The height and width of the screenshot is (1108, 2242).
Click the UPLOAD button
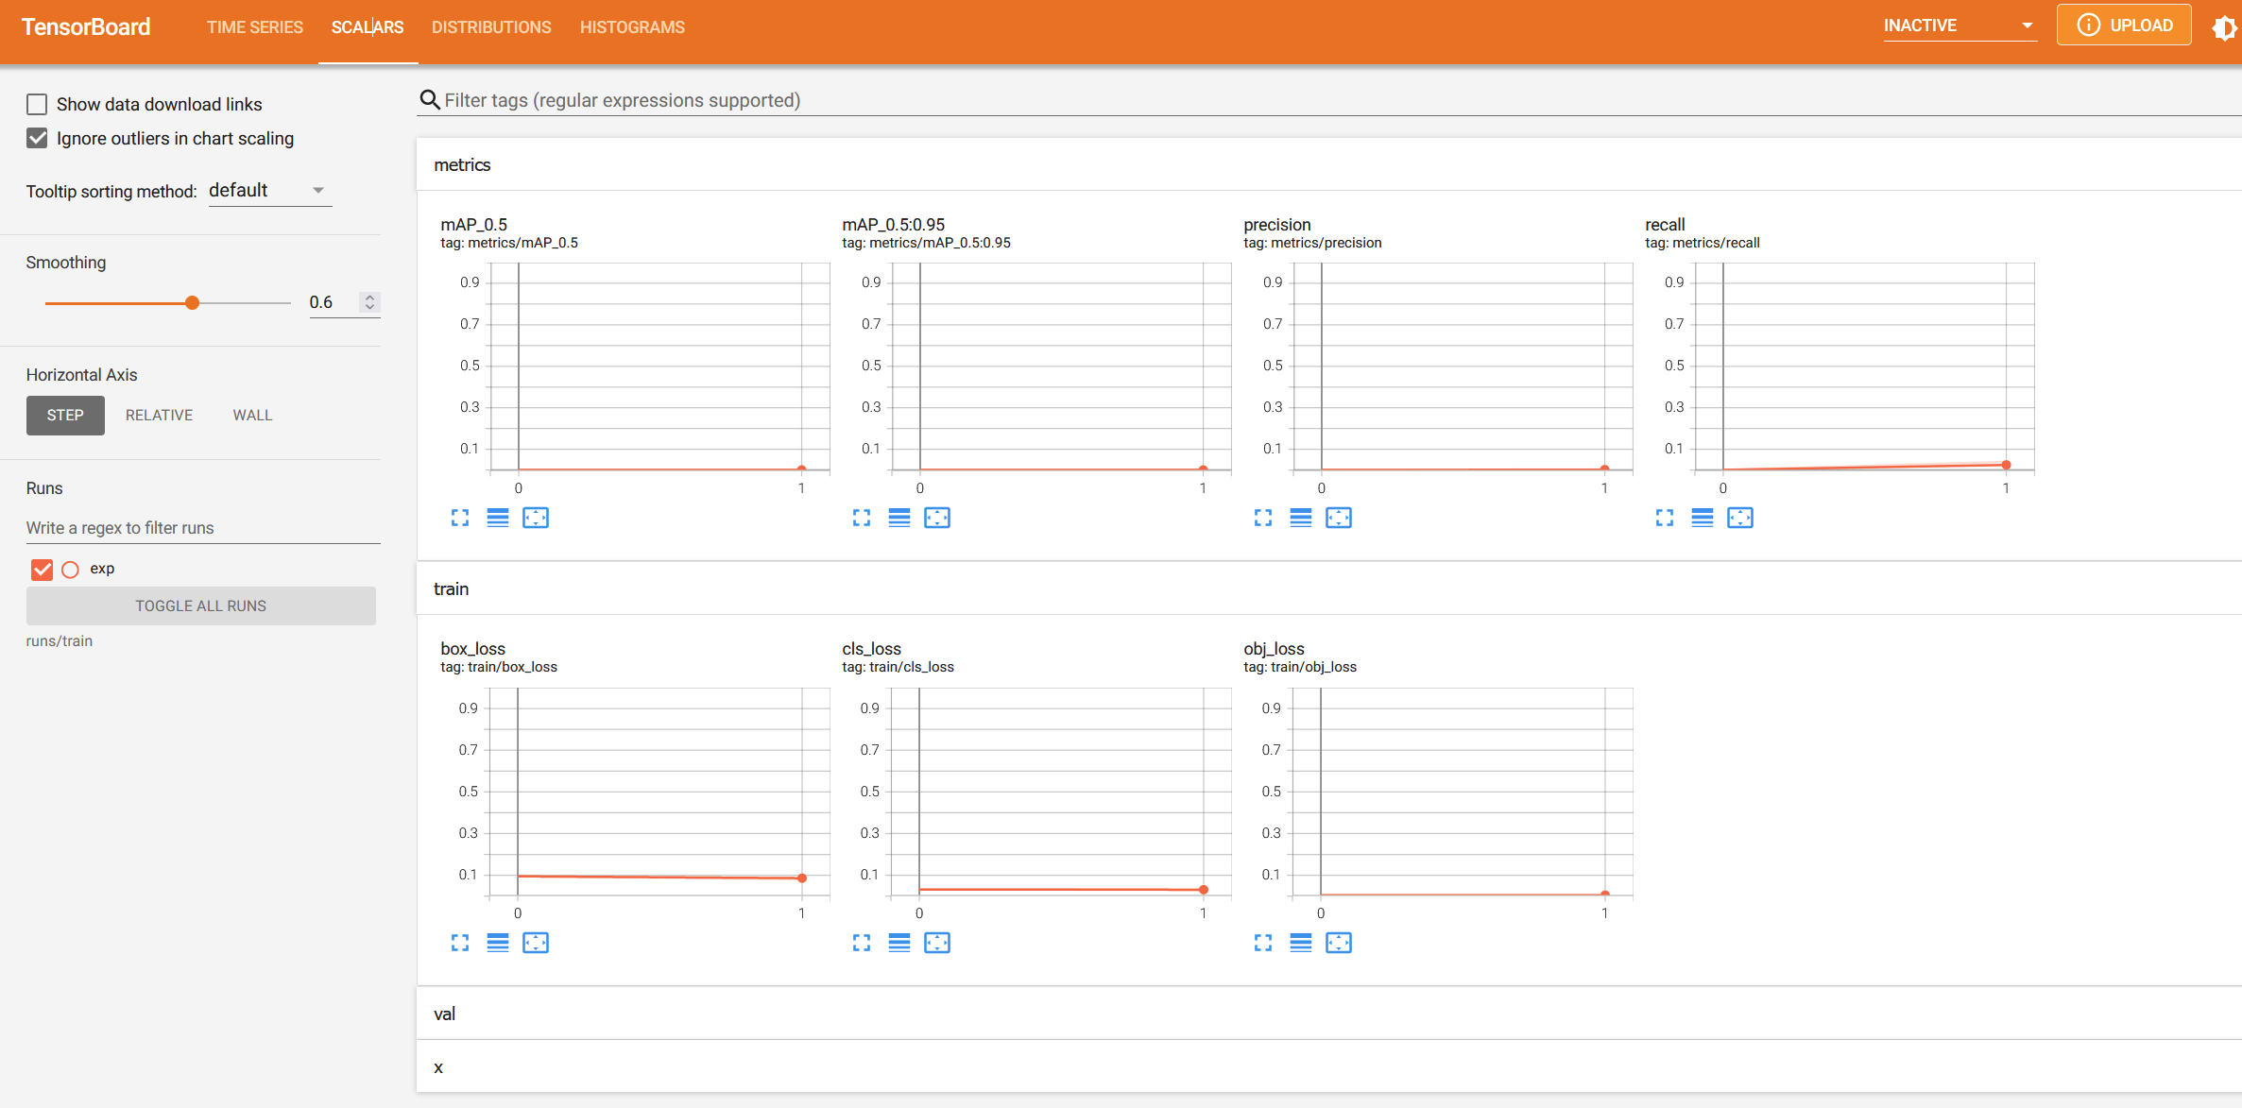pos(2124,26)
